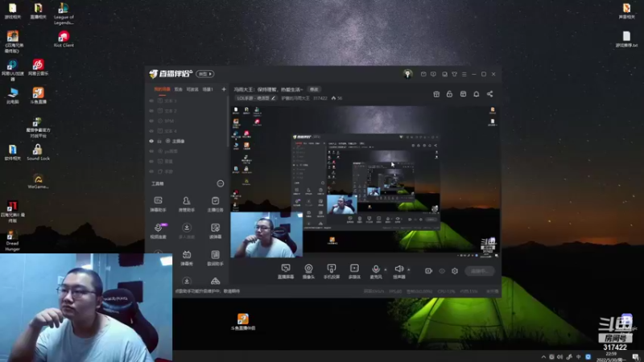Click the 修改 button beside stream title
Screen dimensions: 644x362
tap(314, 89)
